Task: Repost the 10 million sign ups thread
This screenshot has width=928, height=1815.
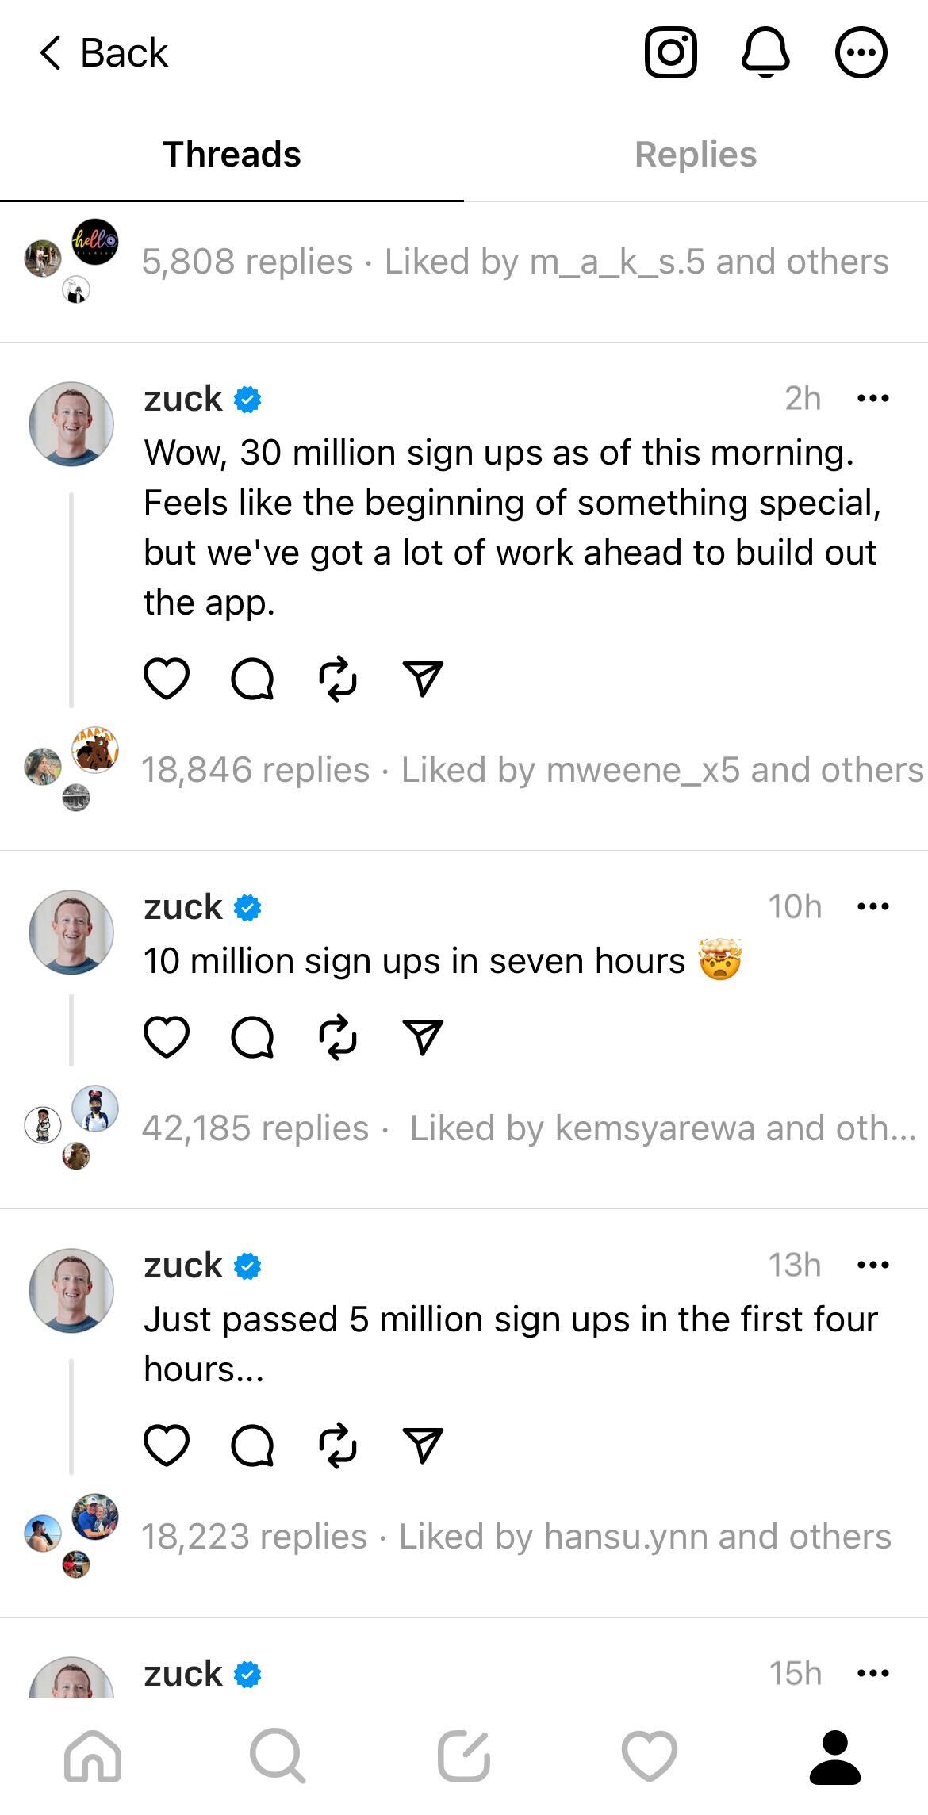Action: tap(338, 1036)
